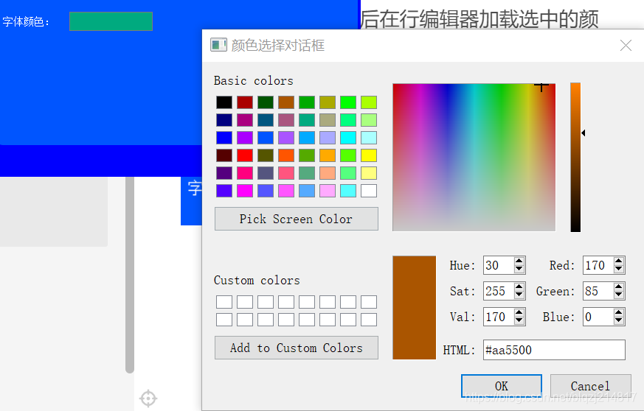
Task: Decrease Green with down arrow
Action: (619, 295)
